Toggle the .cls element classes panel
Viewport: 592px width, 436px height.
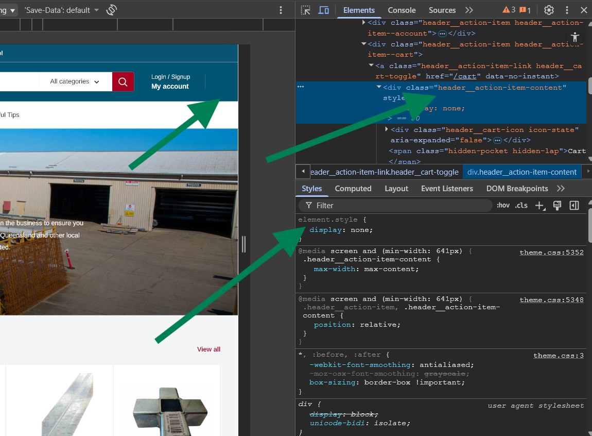point(521,205)
